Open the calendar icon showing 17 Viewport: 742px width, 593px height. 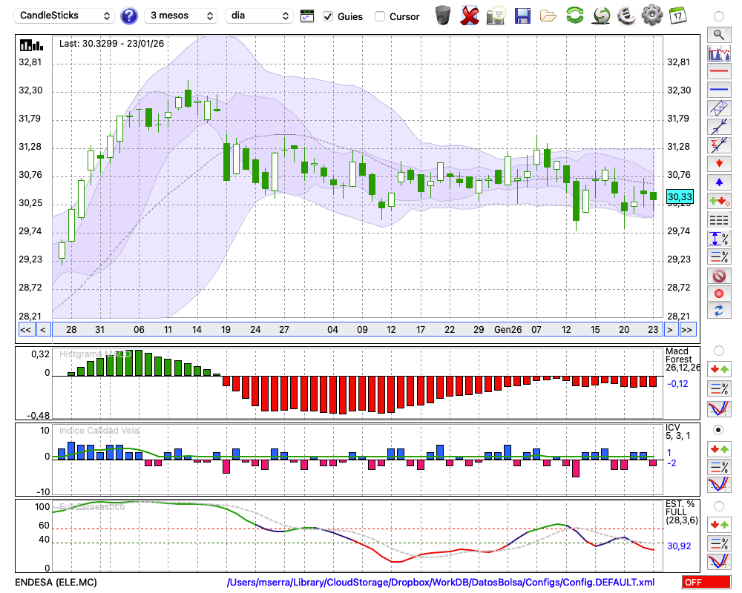(677, 16)
